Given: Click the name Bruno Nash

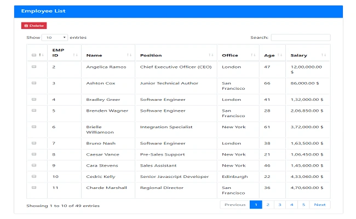Looking at the screenshot, I should 101,143.
